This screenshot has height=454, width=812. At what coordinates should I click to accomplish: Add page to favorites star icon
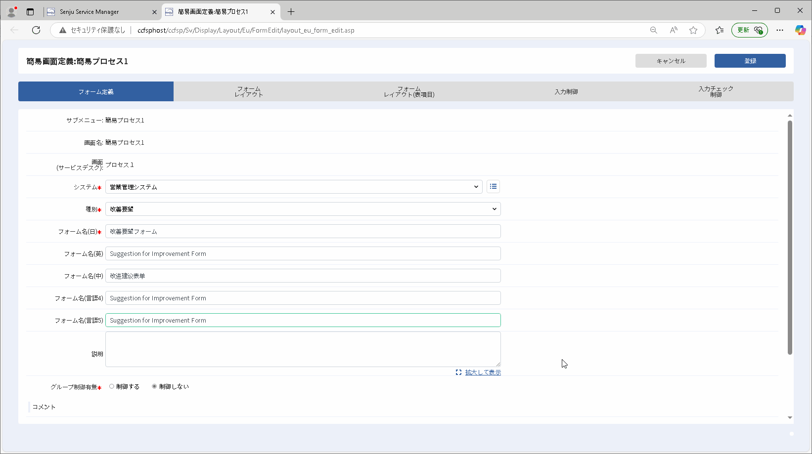693,30
